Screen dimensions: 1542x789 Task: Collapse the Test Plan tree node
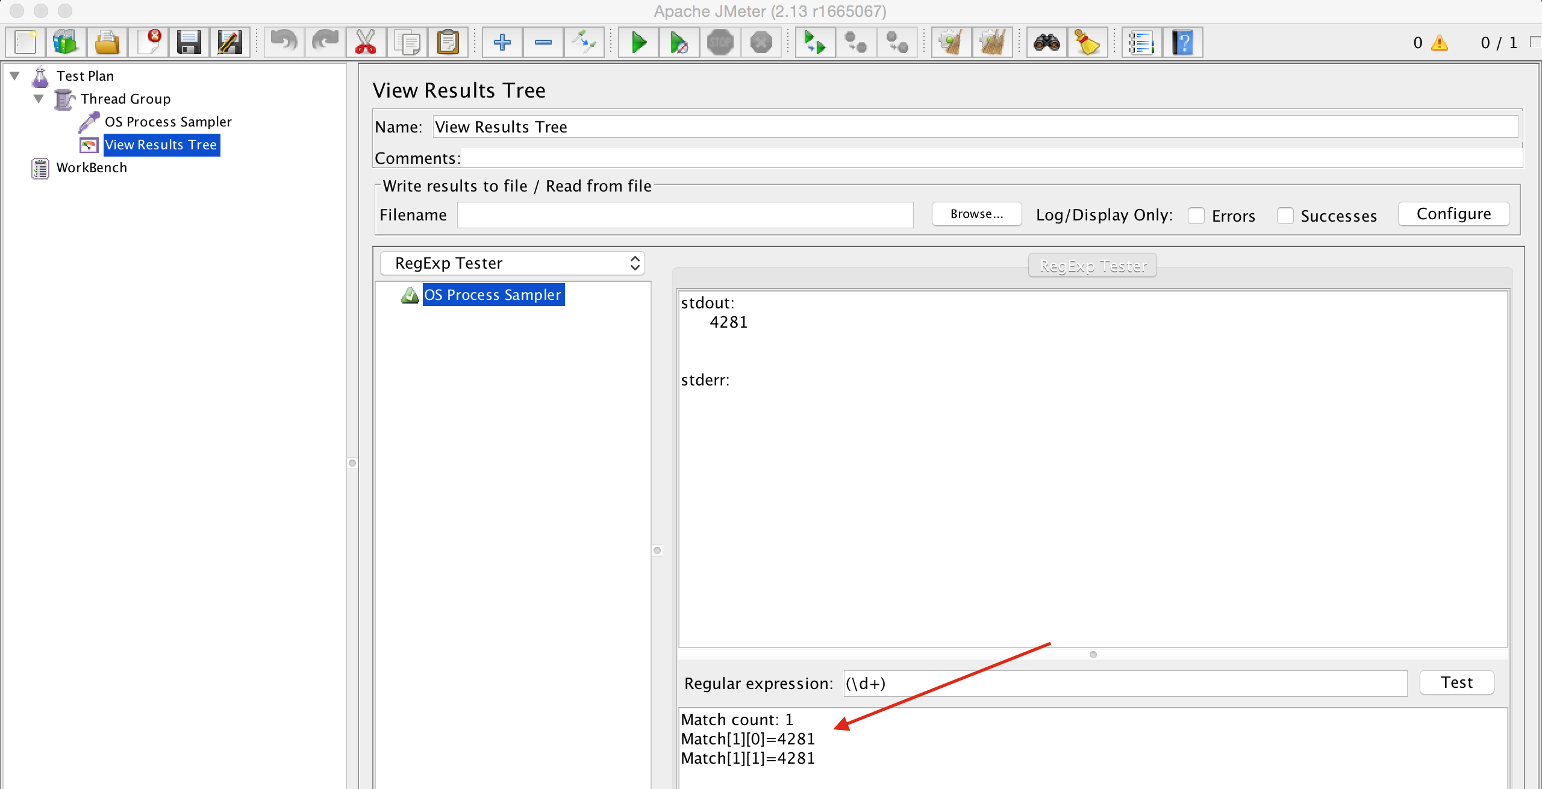pos(15,76)
